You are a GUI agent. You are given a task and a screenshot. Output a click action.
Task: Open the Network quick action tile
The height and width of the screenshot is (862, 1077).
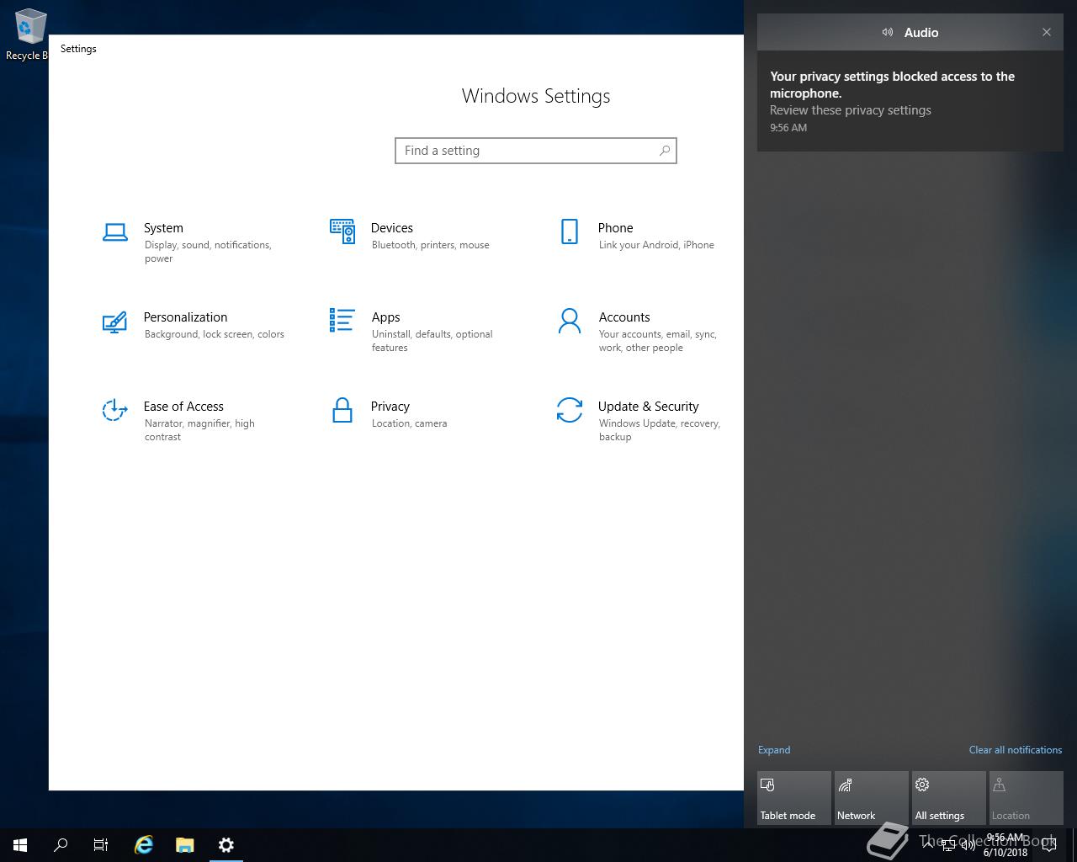872,798
